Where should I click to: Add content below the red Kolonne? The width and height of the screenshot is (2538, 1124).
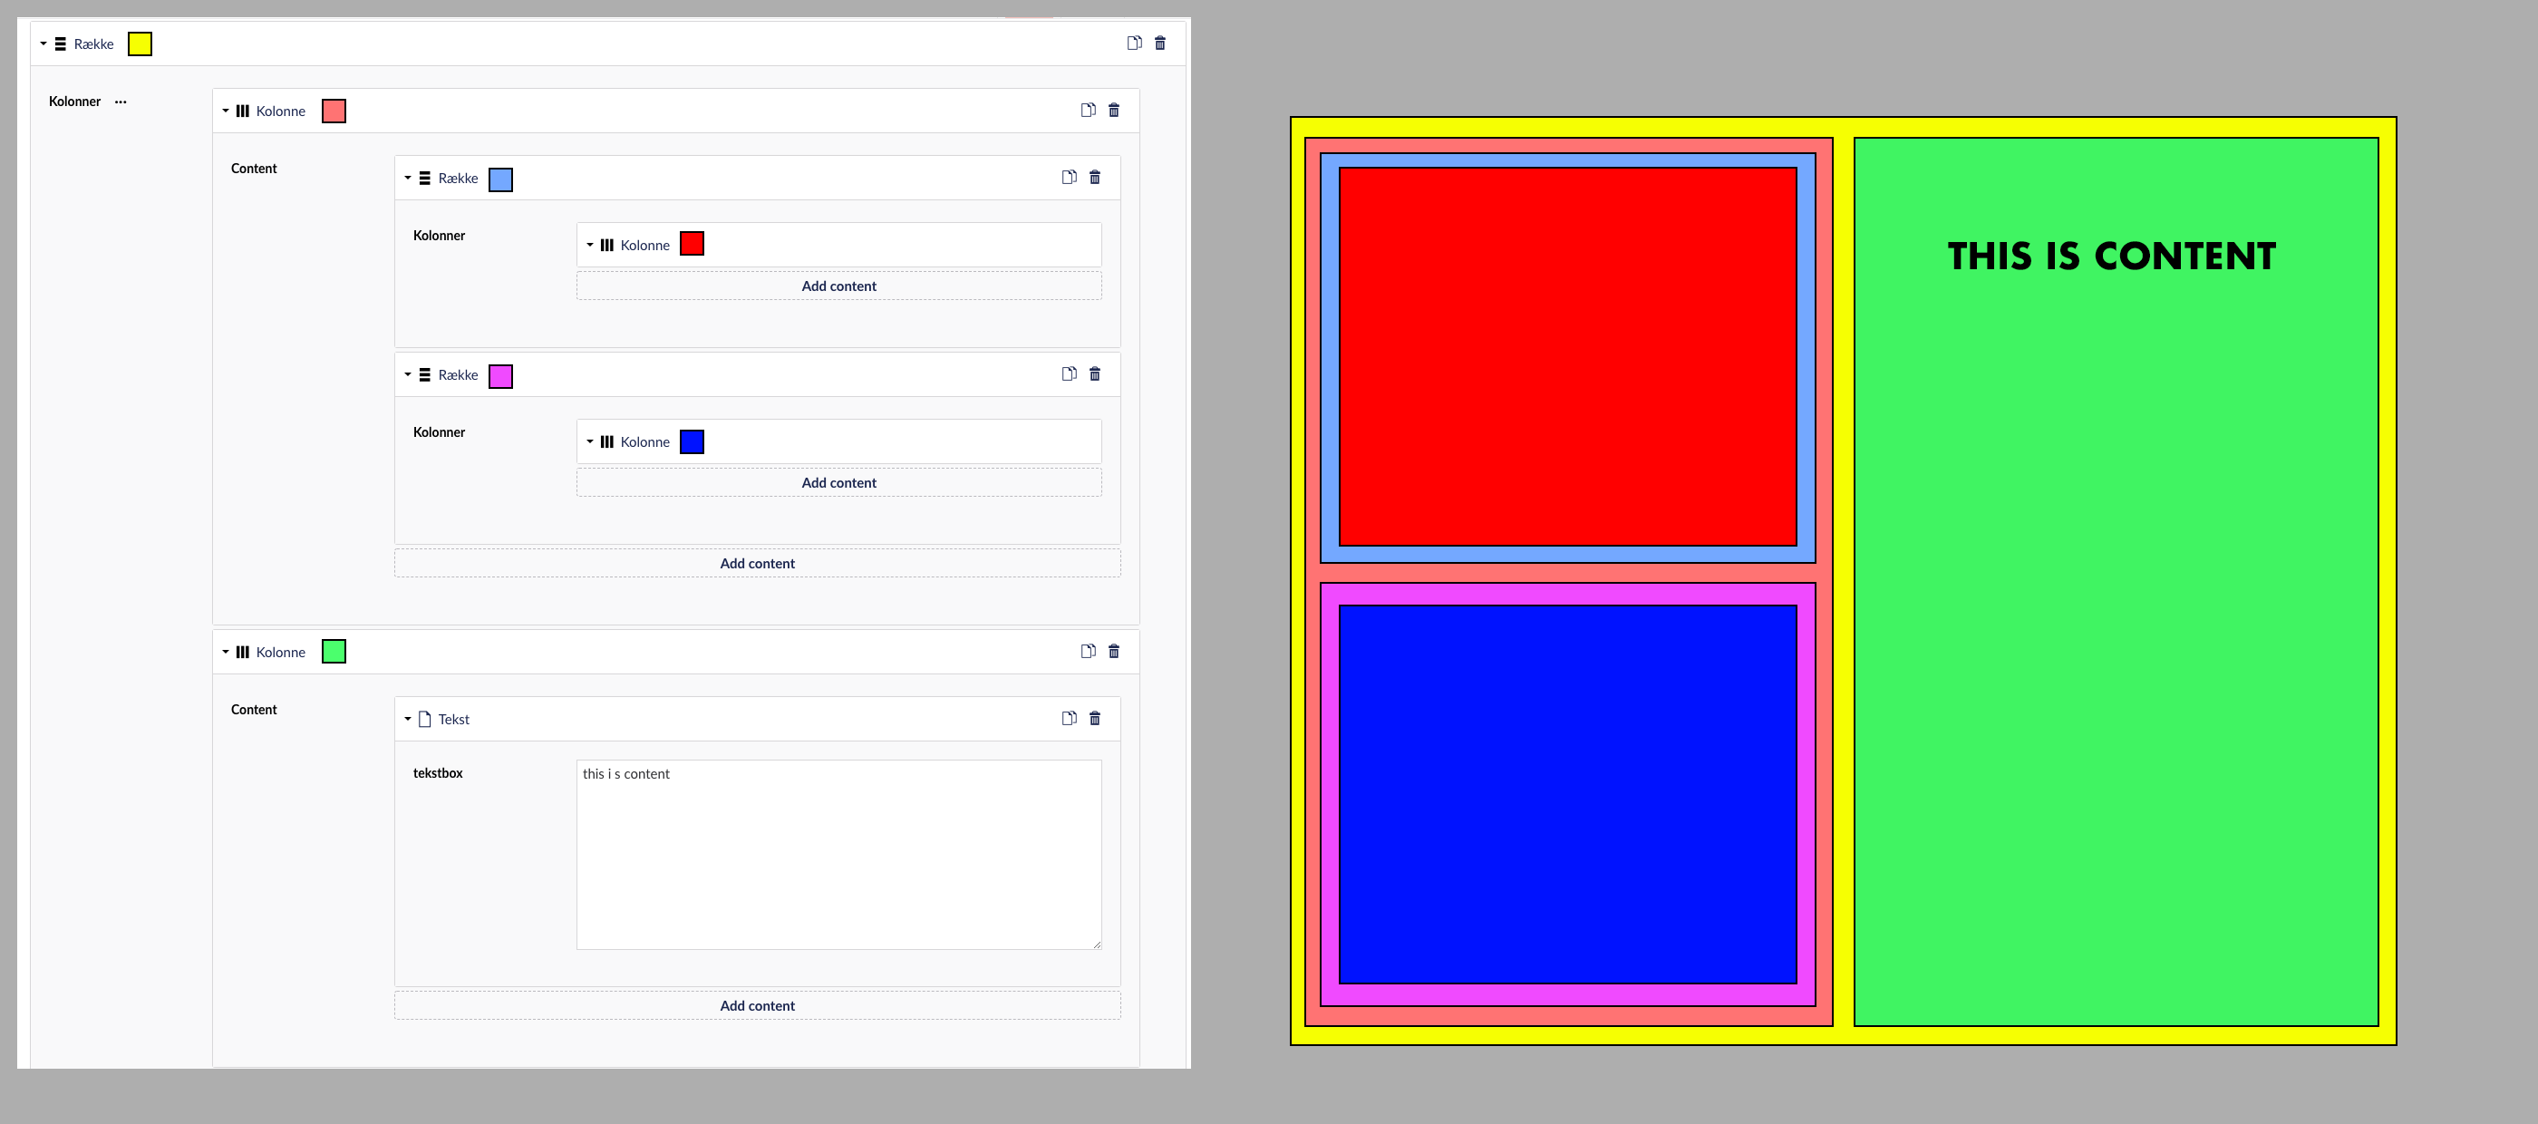tap(838, 286)
